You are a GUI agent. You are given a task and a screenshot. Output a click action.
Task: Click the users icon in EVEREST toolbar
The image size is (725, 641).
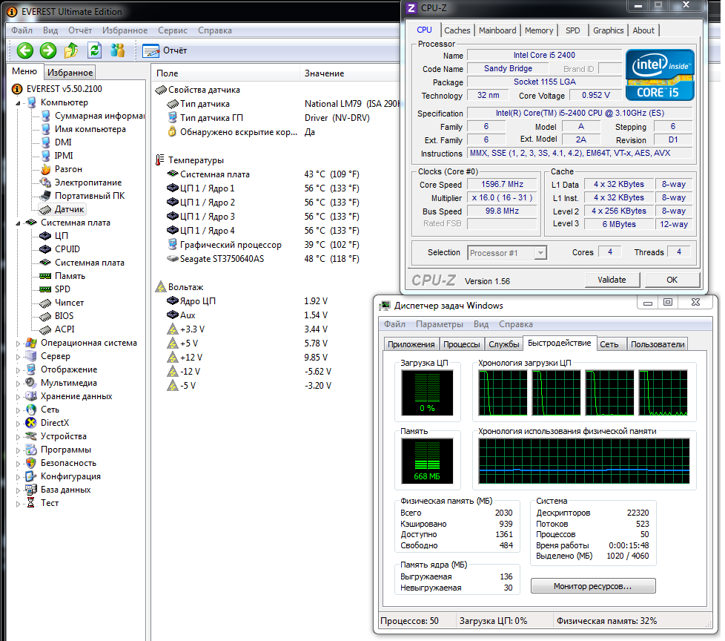[x=117, y=50]
